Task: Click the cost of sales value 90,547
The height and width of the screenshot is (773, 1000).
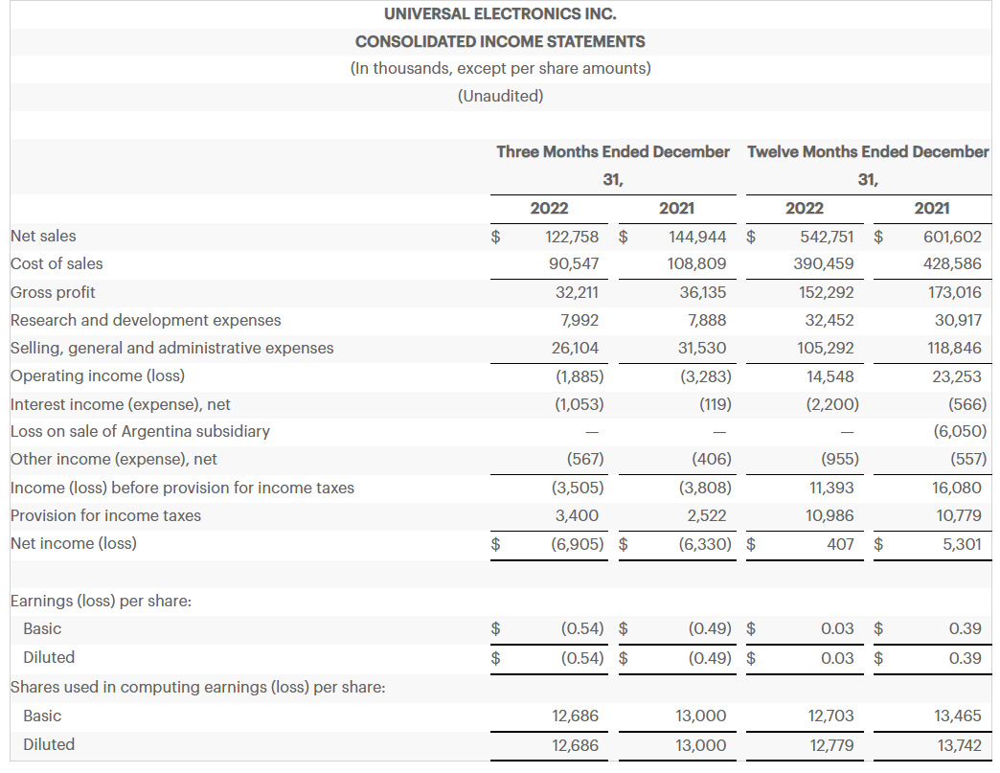Action: click(574, 263)
